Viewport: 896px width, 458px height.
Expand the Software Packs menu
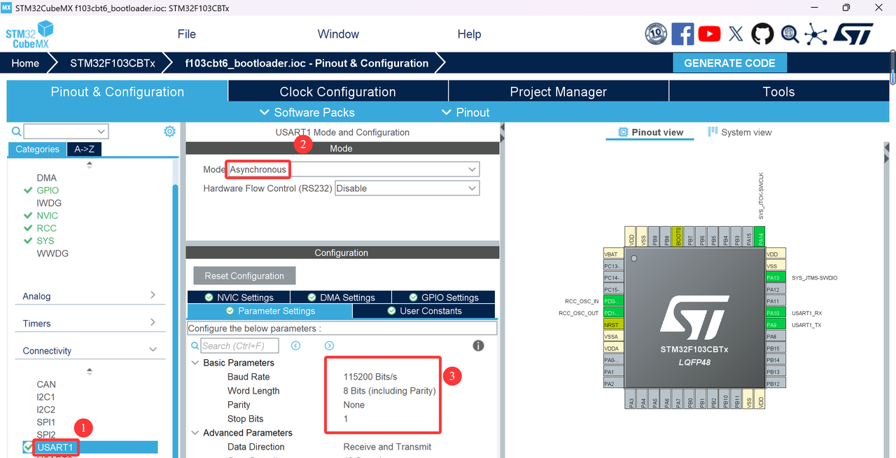[307, 112]
